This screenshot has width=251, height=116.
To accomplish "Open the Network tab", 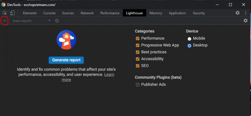I will pos(87,13).
